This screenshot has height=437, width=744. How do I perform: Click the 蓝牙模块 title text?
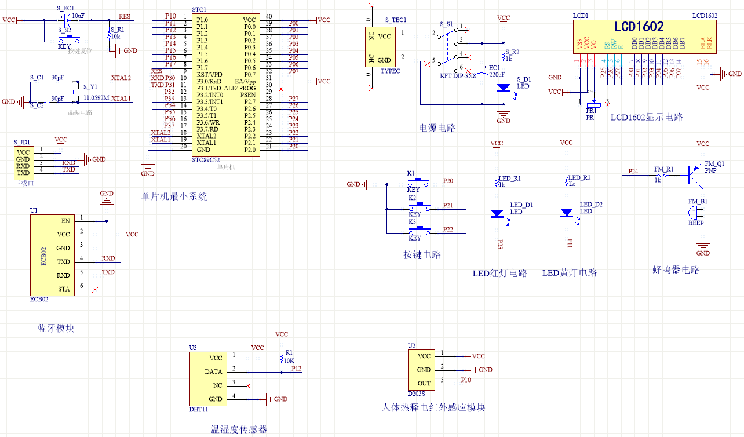click(56, 328)
